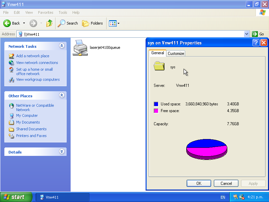Click the Printers and Faxes icon

point(11,136)
